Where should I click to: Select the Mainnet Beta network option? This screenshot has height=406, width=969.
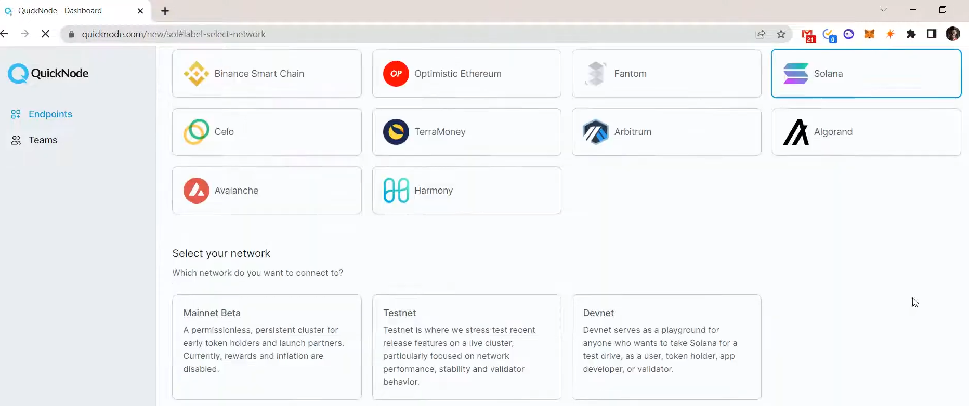click(x=267, y=347)
